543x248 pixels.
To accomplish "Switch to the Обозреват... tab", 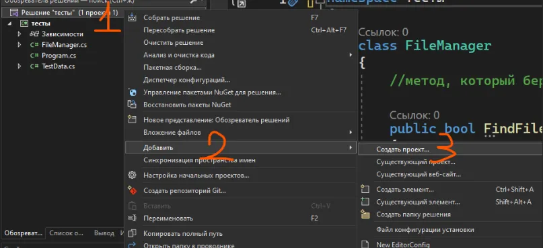I will 23,233.
